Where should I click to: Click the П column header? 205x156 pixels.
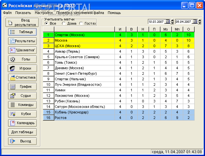[155, 29]
